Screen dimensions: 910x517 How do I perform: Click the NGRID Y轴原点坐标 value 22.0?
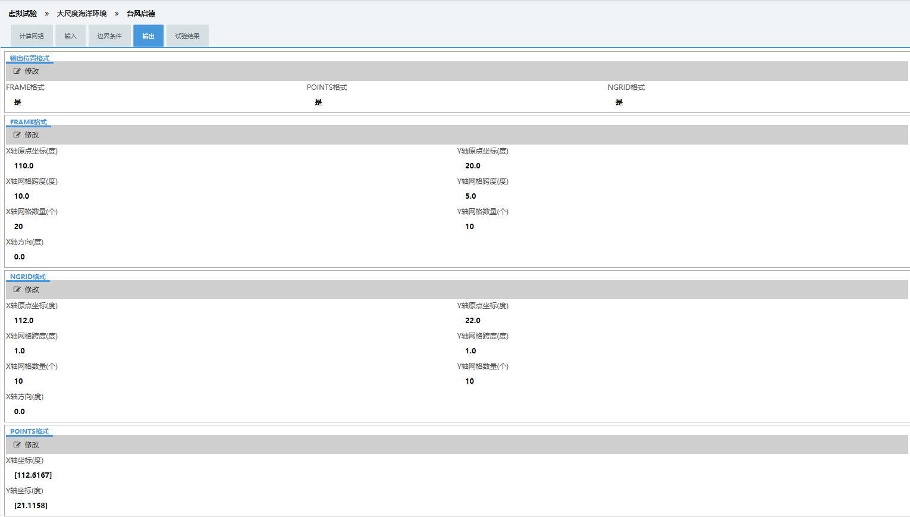(473, 321)
